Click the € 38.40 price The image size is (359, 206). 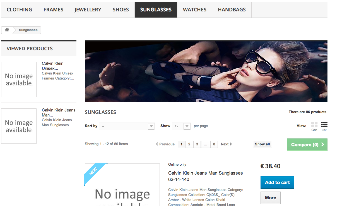pos(270,166)
